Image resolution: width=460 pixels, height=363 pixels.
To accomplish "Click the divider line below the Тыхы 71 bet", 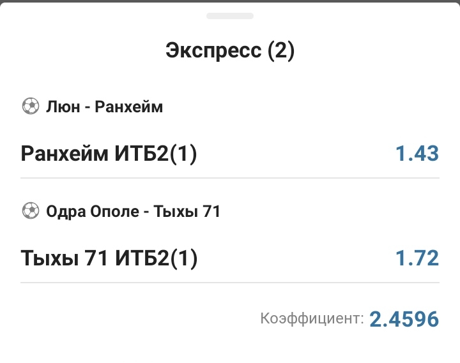I will point(230,283).
